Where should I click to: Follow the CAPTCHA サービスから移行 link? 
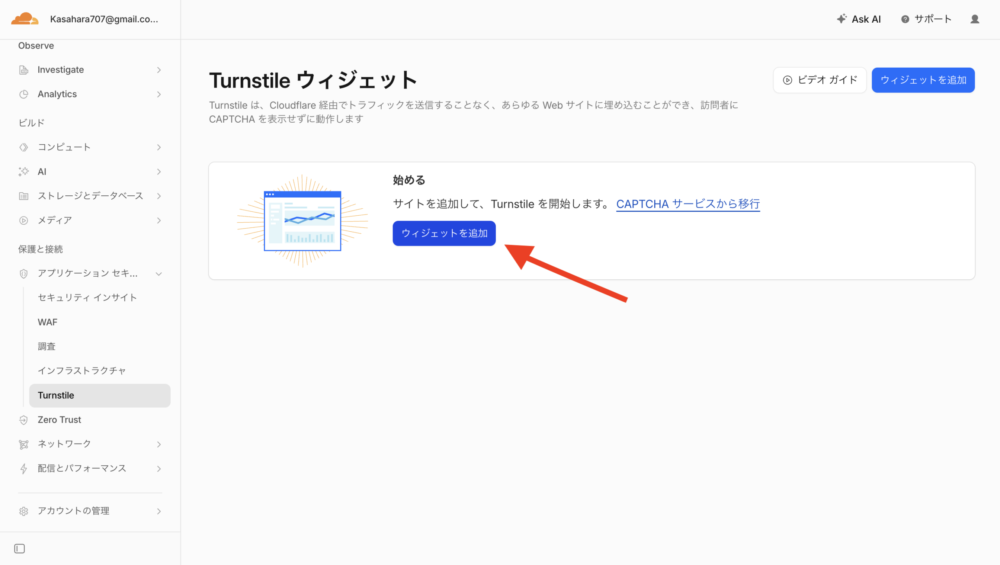pos(688,204)
